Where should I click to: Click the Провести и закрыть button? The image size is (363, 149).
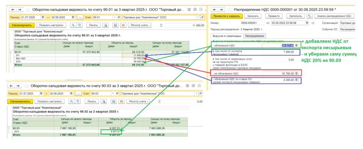pyautogui.click(x=226, y=16)
